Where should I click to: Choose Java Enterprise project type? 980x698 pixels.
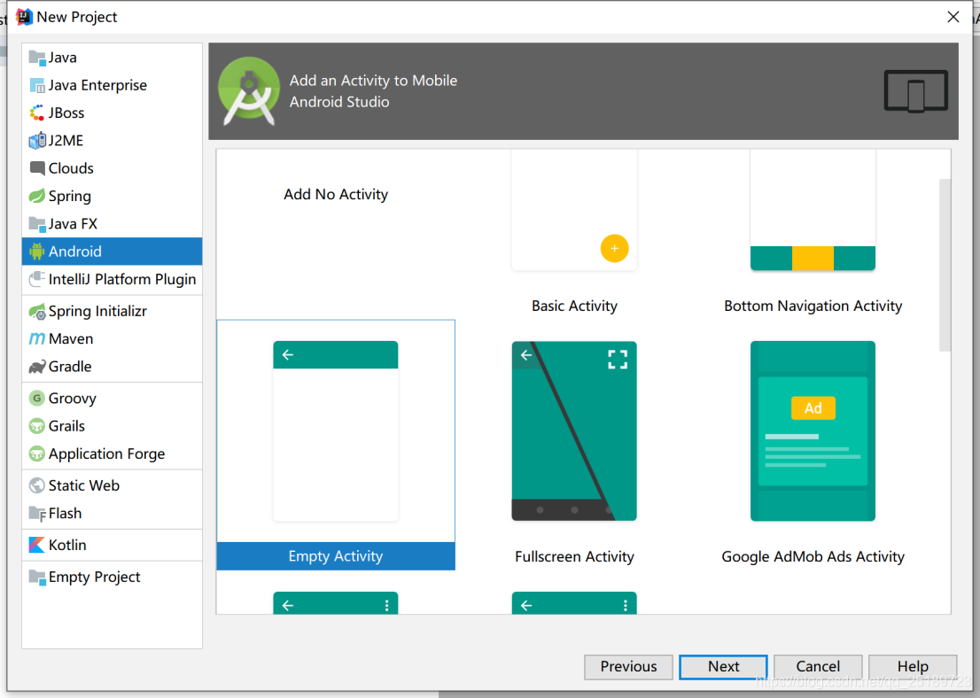tap(112, 86)
